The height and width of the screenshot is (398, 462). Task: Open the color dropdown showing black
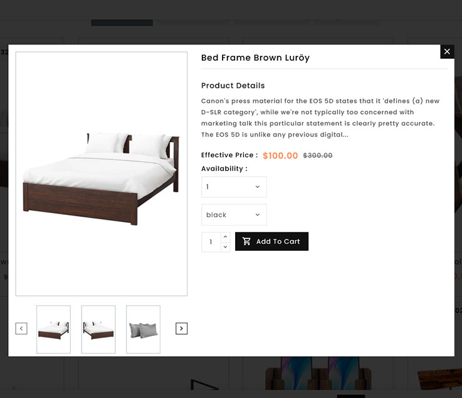pyautogui.click(x=234, y=215)
